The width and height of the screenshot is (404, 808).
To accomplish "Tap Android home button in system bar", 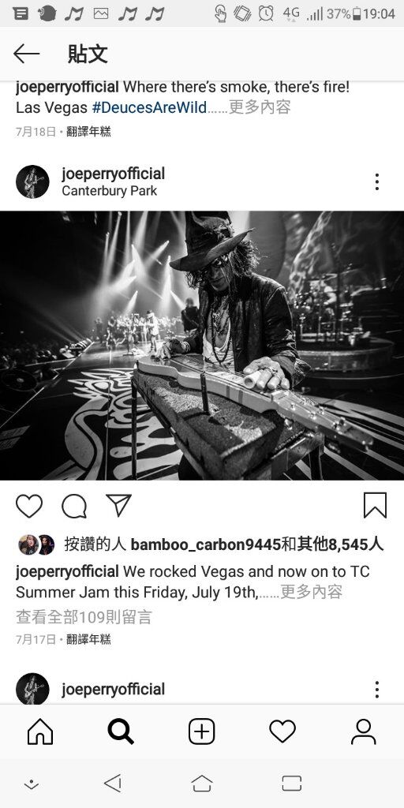I will pos(201,784).
